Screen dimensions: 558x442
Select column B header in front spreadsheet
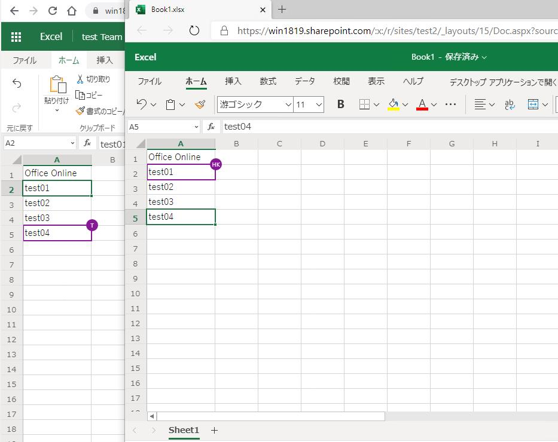[x=236, y=144]
